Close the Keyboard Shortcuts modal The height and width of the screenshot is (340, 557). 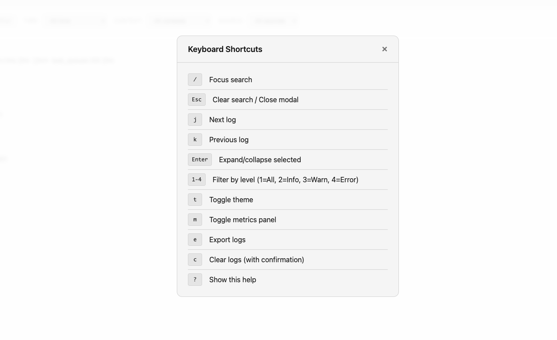384,49
